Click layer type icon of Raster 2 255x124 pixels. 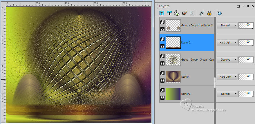pos(162,39)
